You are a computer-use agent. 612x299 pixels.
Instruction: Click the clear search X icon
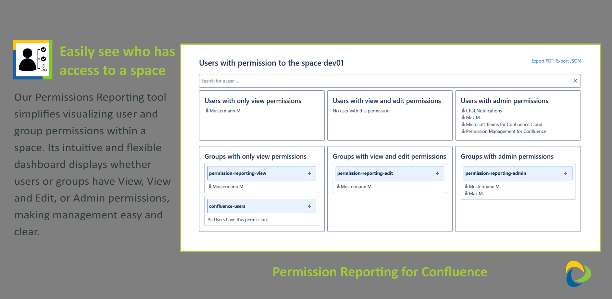tap(575, 81)
